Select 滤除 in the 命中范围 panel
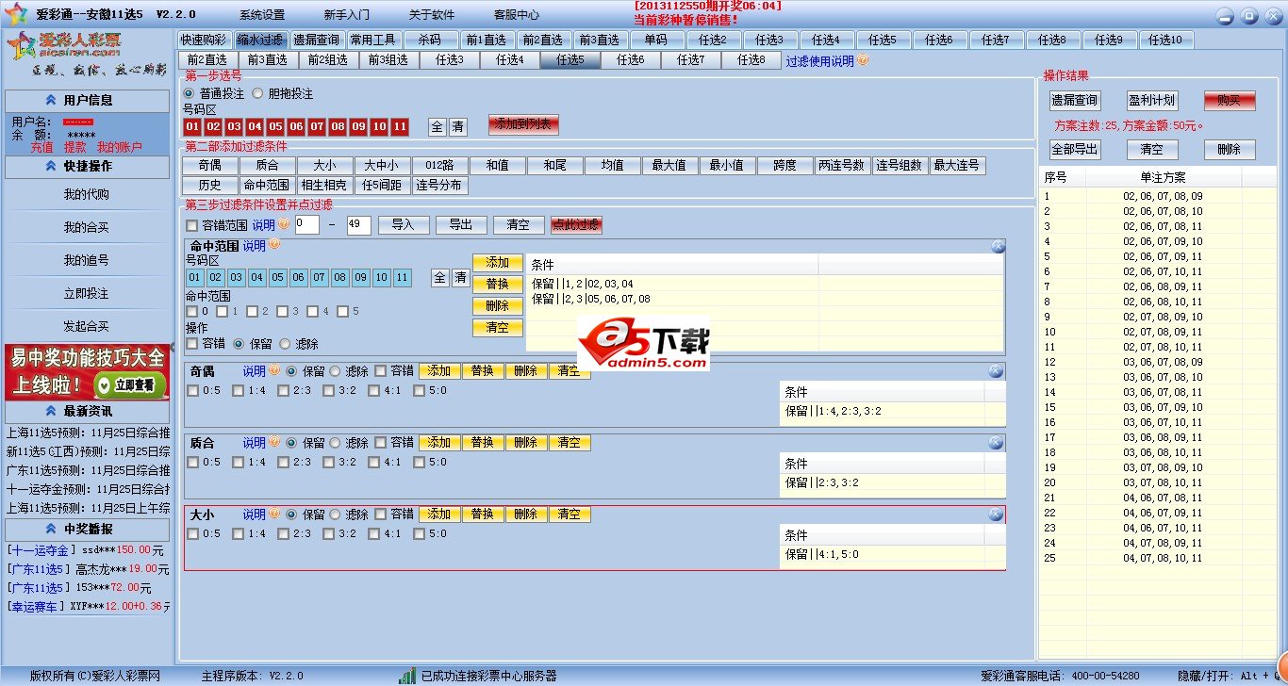The height and width of the screenshot is (686, 1288). (285, 344)
